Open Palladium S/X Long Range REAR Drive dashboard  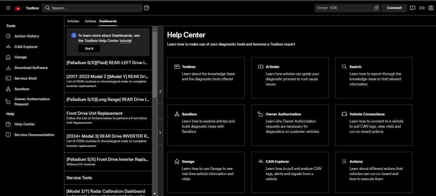(108, 100)
